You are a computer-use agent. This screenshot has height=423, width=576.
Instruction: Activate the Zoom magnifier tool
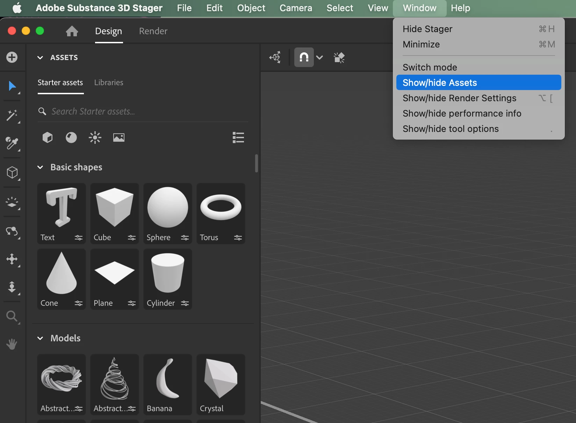pyautogui.click(x=12, y=316)
